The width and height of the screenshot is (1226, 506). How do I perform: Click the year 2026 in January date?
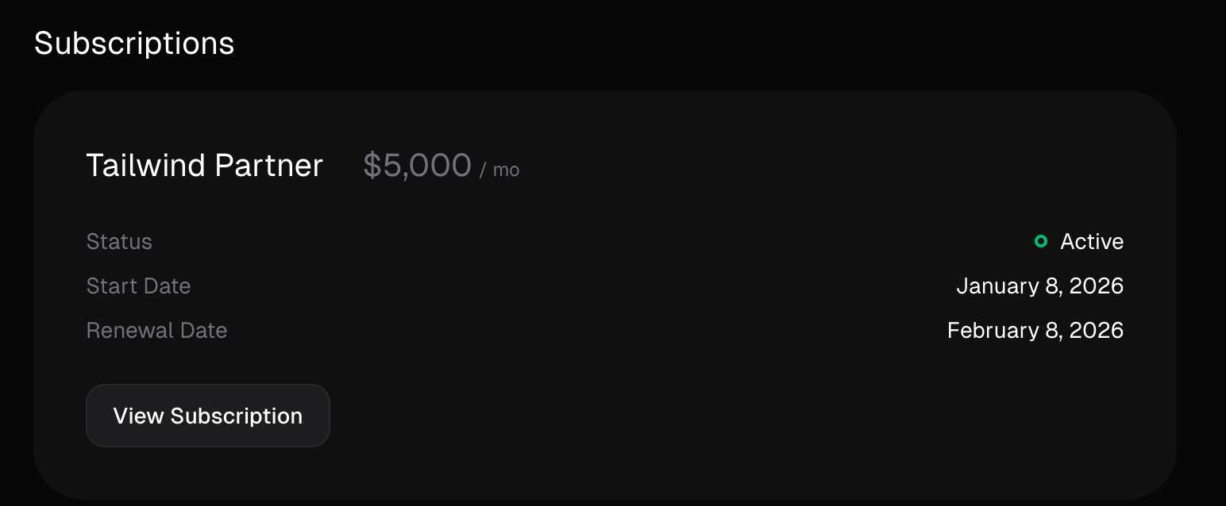(1096, 286)
